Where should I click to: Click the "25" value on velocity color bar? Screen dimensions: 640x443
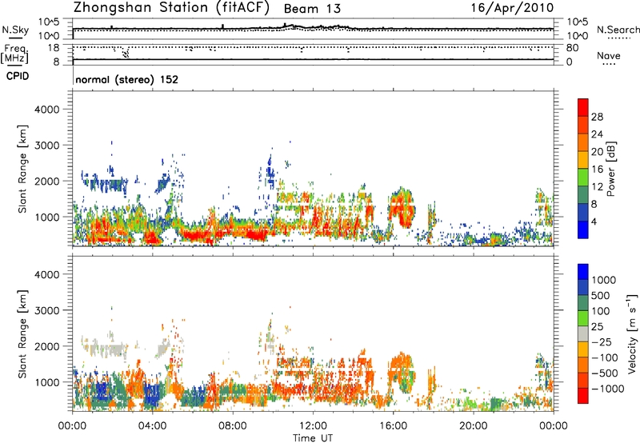597,327
